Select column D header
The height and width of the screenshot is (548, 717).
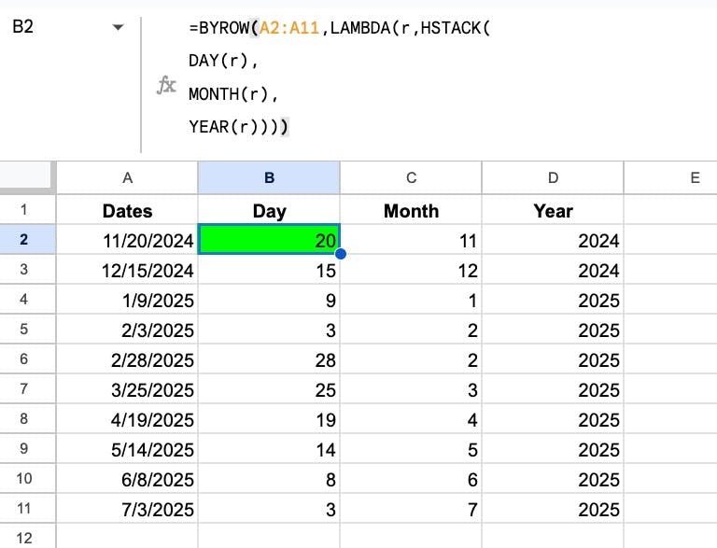553,178
